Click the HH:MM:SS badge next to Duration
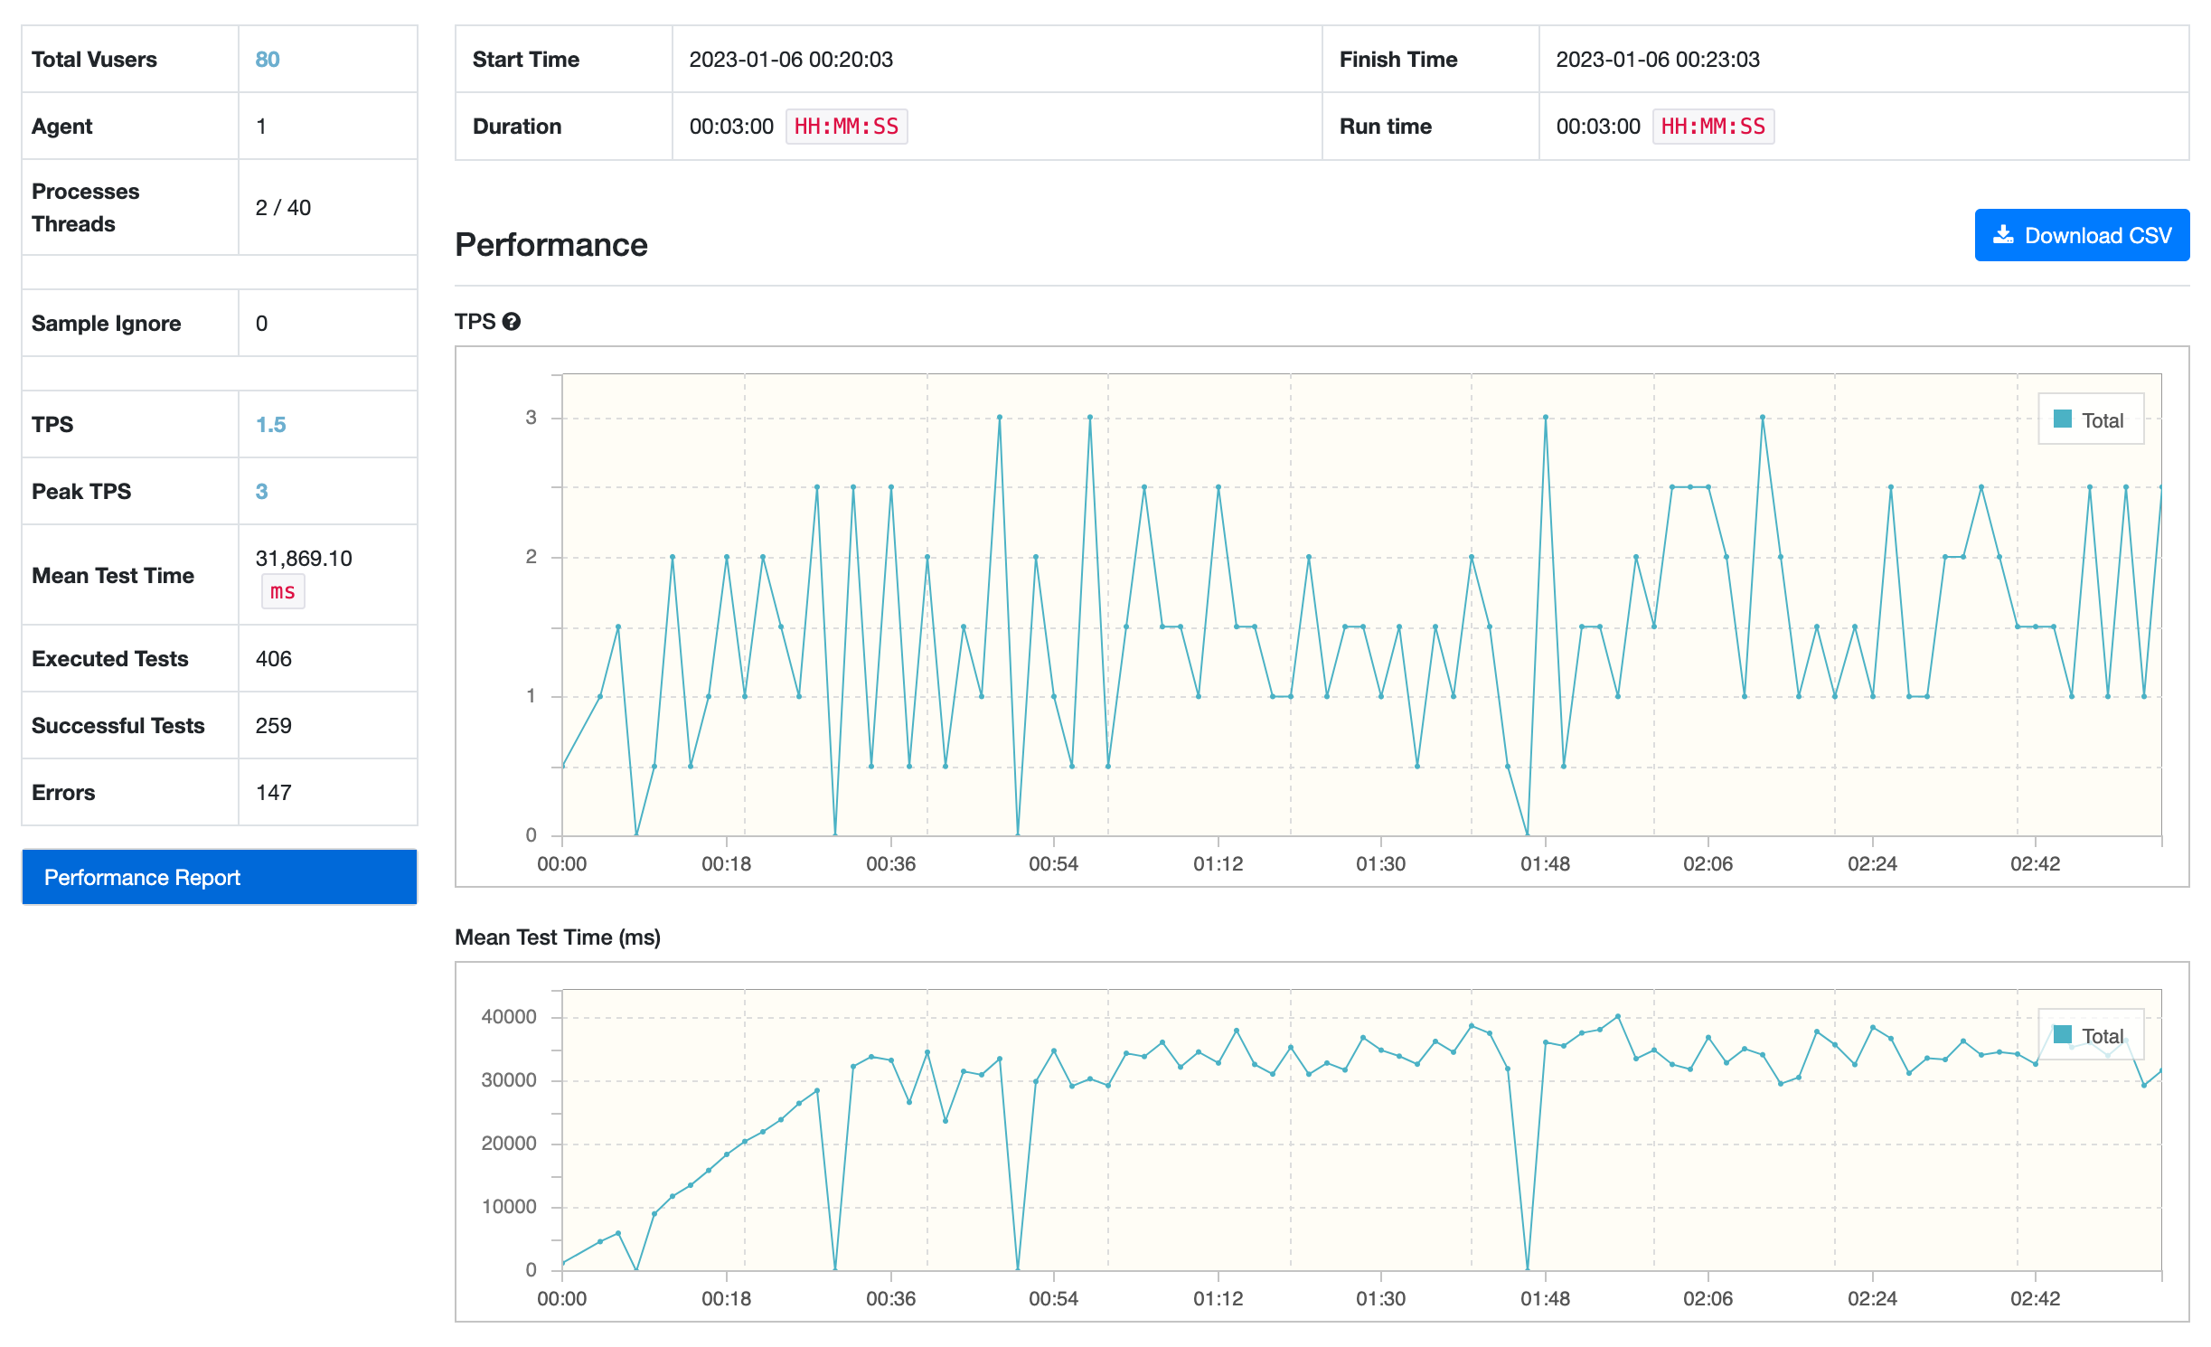Screen dimensions: 2211x1347 (x=846, y=127)
